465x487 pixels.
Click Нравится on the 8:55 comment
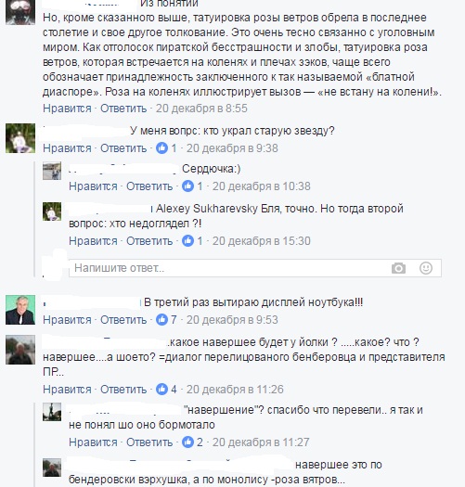click(67, 109)
